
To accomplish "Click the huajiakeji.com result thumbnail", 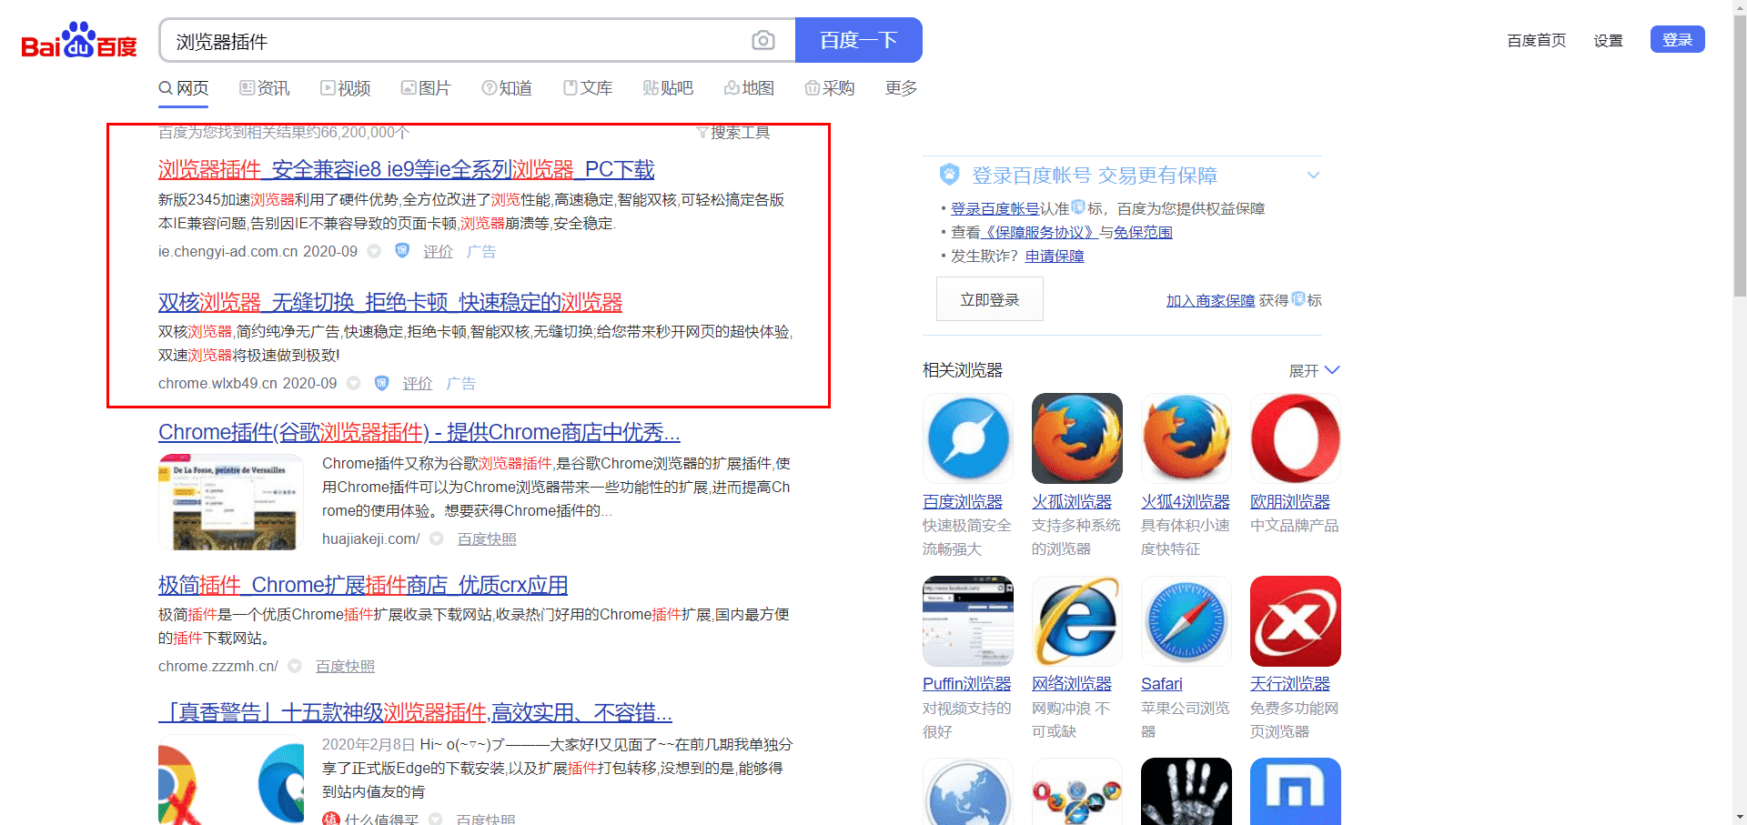I will 231,502.
